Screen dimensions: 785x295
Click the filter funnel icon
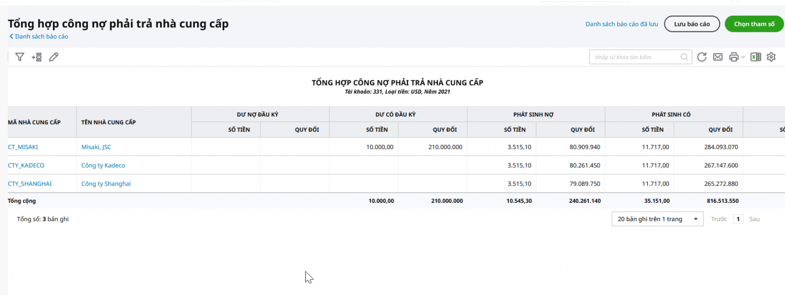point(20,57)
